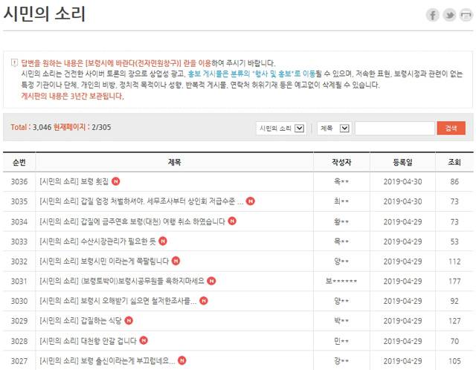
Task: Click 답변을 원하는 내용은 notice line
Action: click(148, 63)
